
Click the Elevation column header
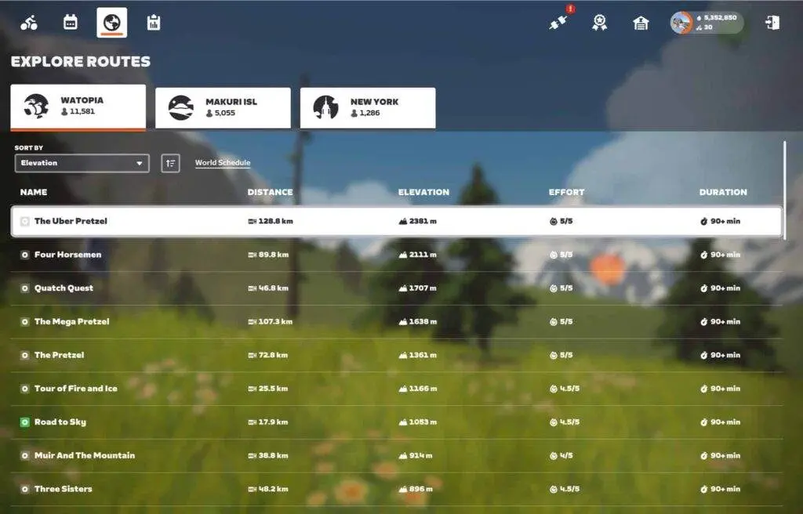(423, 192)
